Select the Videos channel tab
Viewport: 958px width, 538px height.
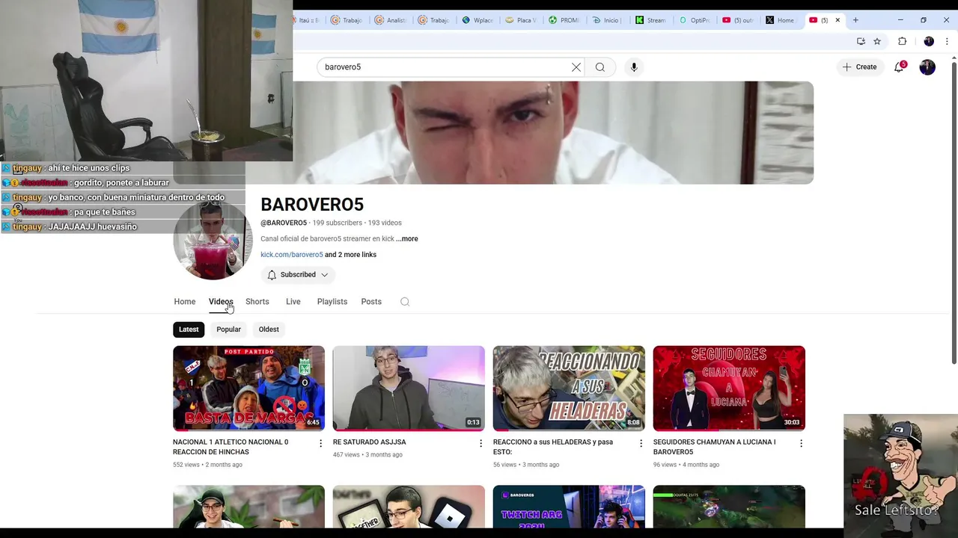tap(221, 302)
